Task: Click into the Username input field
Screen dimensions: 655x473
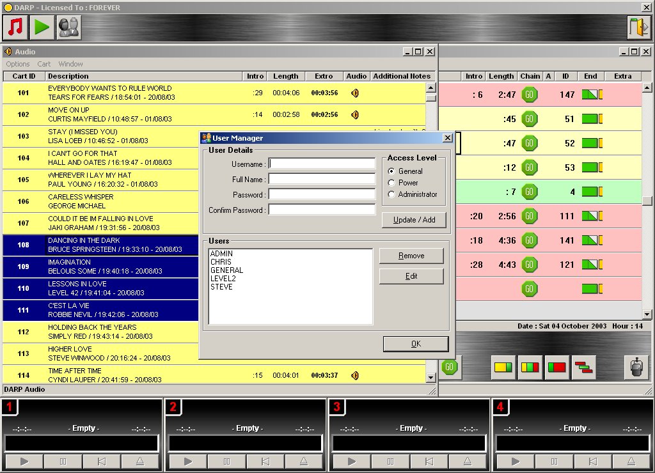Action: click(x=322, y=164)
